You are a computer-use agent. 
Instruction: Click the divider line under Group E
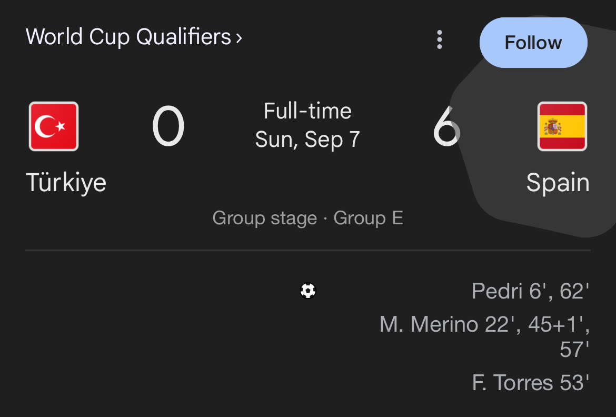(x=308, y=250)
